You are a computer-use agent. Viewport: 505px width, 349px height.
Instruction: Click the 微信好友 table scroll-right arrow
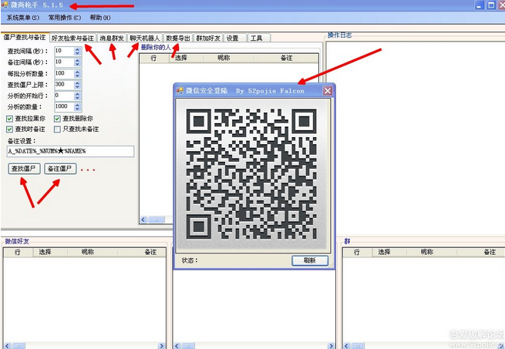(162, 346)
